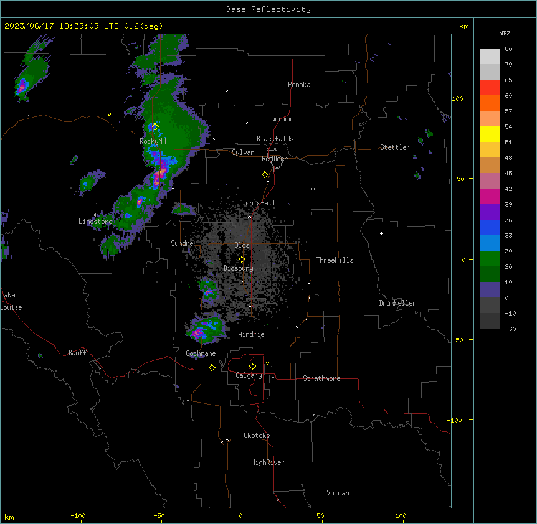
Task: Select the yellow diamond marker above the Calgary label
Action: 252,367
